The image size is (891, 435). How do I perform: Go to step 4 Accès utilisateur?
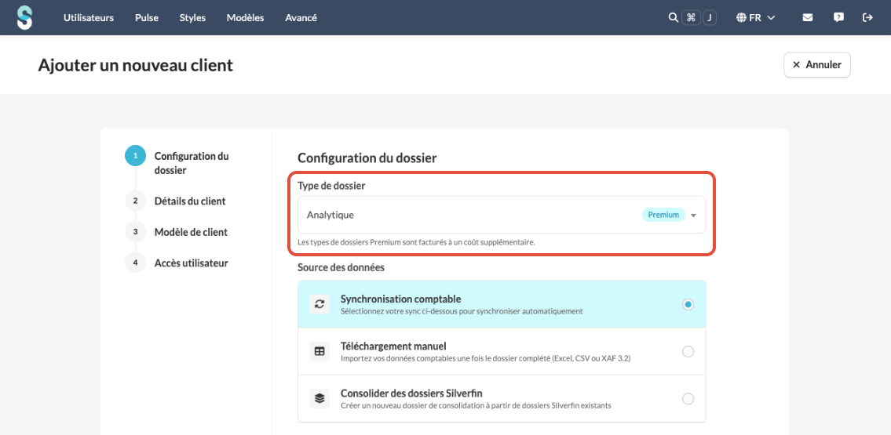191,263
